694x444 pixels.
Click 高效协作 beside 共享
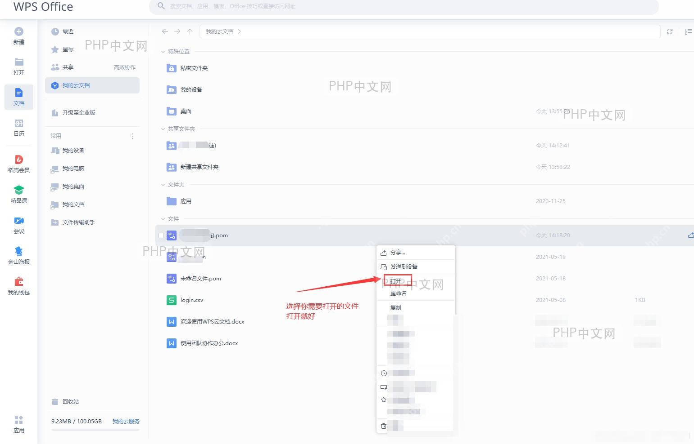(125, 67)
